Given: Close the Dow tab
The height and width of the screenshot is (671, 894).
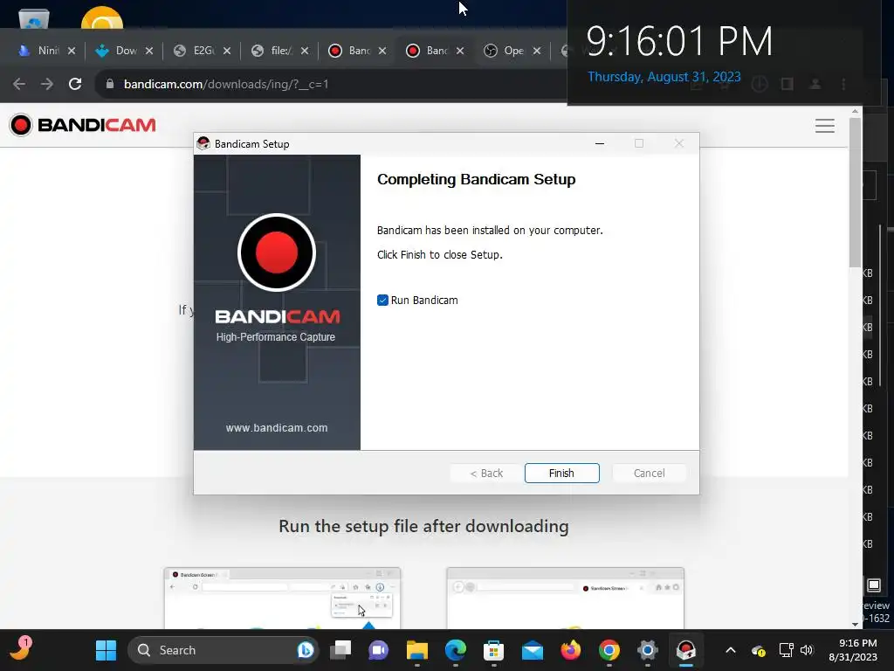Looking at the screenshot, I should (x=148, y=51).
